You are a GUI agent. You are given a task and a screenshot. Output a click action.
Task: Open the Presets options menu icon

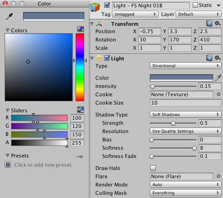click(x=80, y=157)
